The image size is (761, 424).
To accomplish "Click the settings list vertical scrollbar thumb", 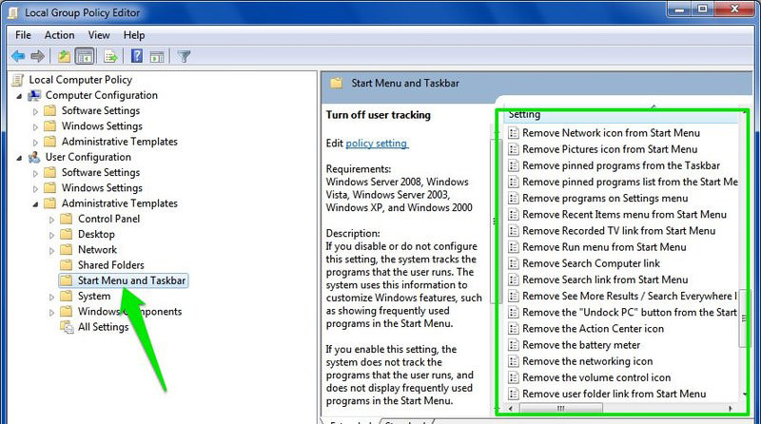I will [743, 318].
